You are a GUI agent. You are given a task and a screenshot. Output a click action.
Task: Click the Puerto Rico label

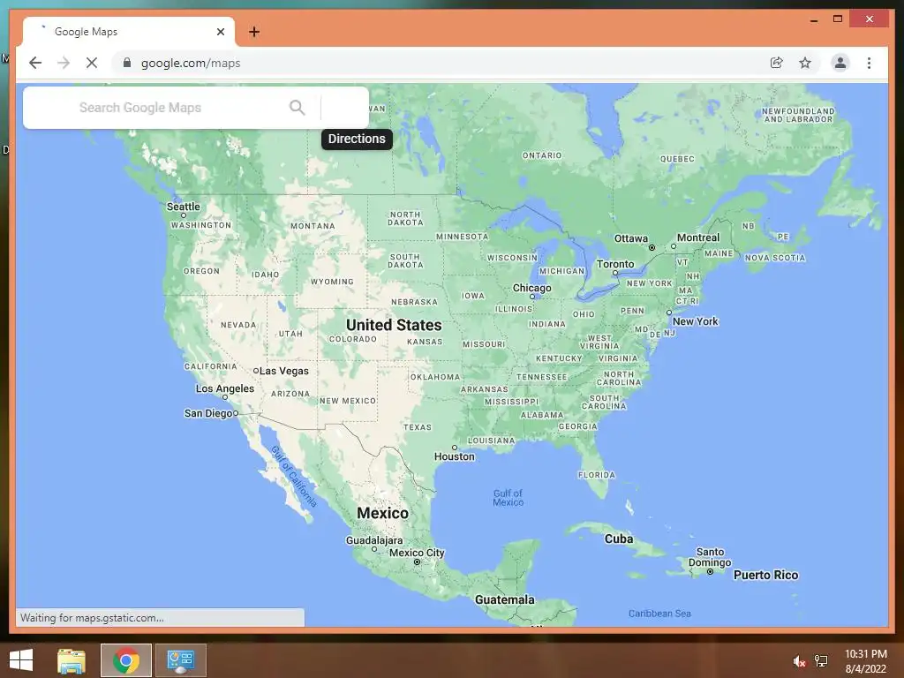point(765,575)
